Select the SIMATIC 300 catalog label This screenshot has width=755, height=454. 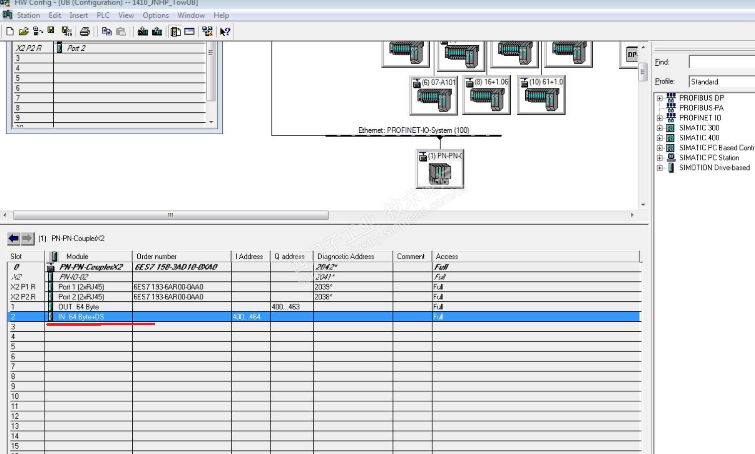point(699,128)
